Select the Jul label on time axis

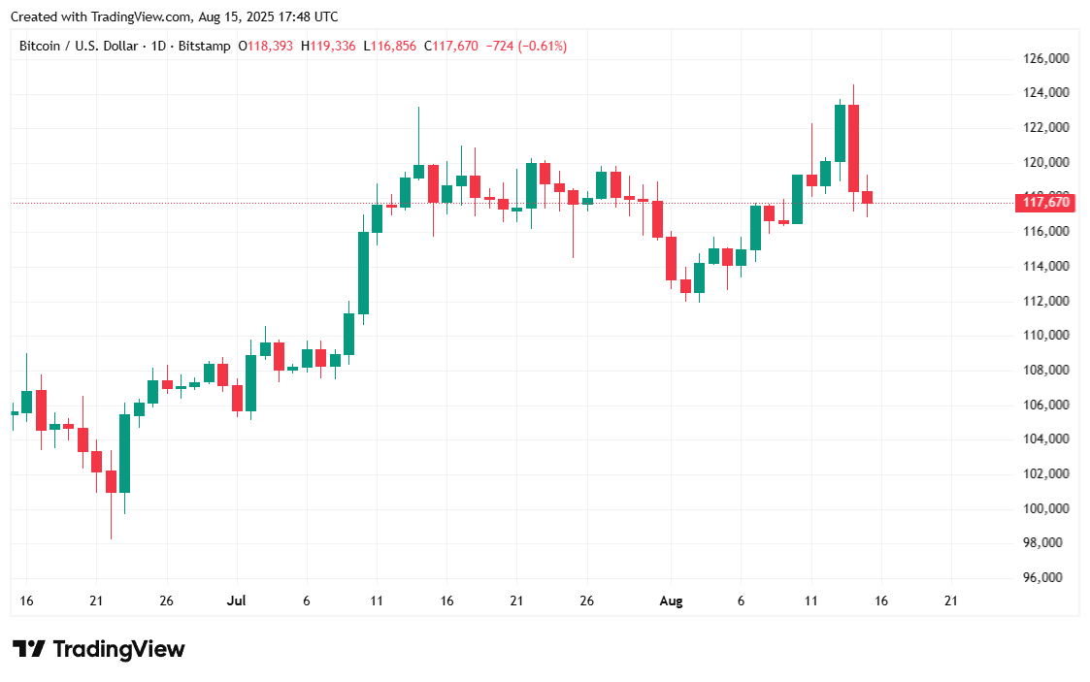point(235,601)
